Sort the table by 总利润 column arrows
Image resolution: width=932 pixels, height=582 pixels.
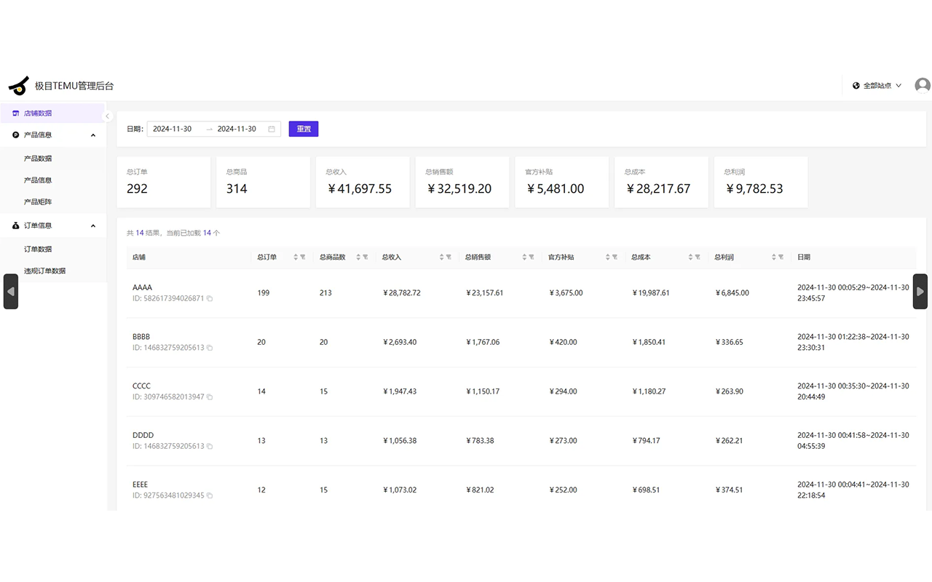[773, 257]
